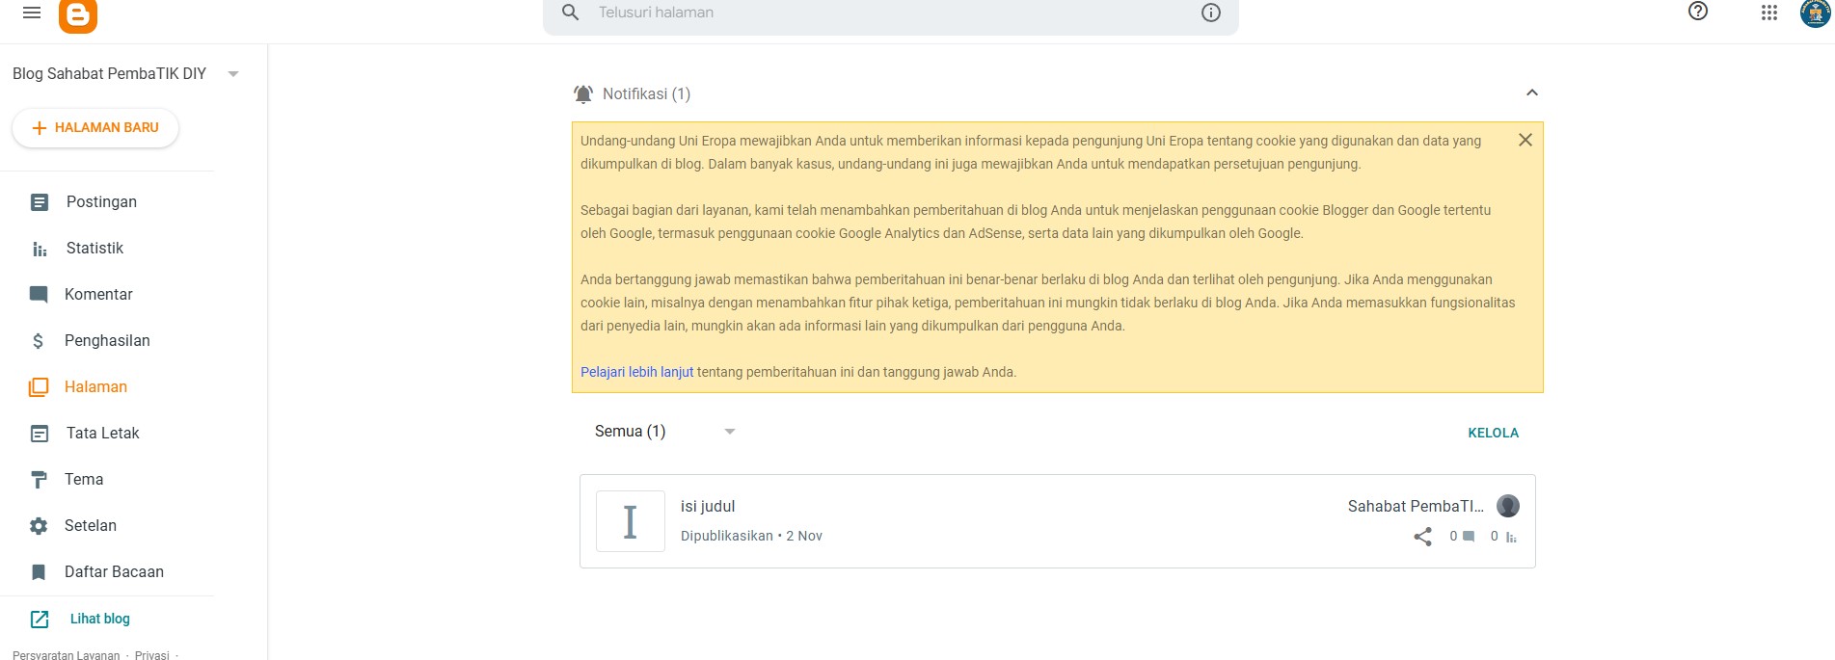Open the Google account avatar
Screen dimensions: 1835x660
point(1815,13)
